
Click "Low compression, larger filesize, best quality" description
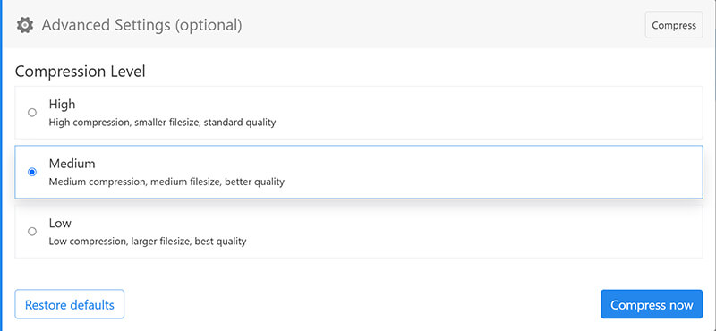148,241
